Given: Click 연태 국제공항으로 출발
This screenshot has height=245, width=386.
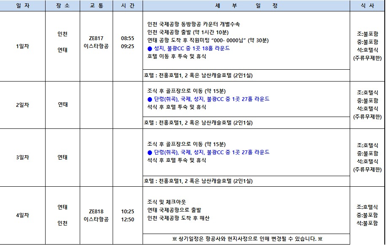Looking at the screenshot, I should [174, 210].
